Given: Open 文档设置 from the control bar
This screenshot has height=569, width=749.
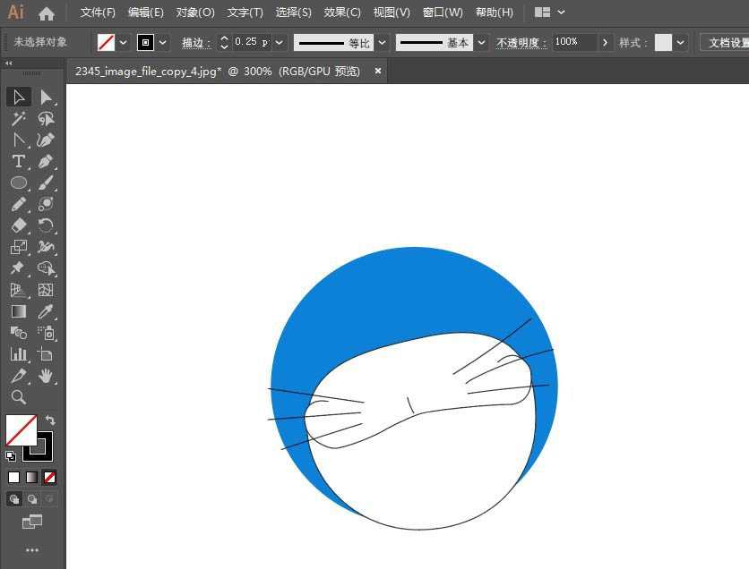Looking at the screenshot, I should [x=727, y=42].
